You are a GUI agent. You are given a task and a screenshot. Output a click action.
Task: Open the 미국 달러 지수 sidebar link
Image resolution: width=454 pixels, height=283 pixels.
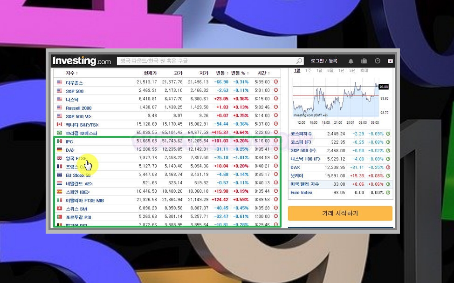304,184
